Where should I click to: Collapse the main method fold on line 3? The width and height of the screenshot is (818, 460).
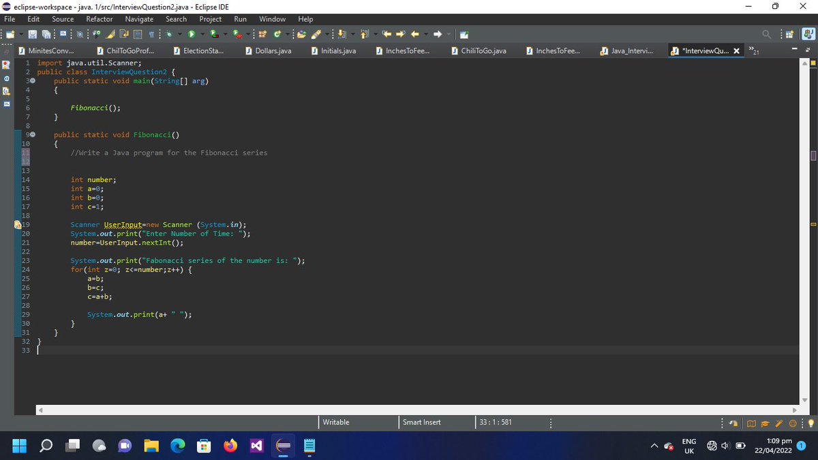31,81
